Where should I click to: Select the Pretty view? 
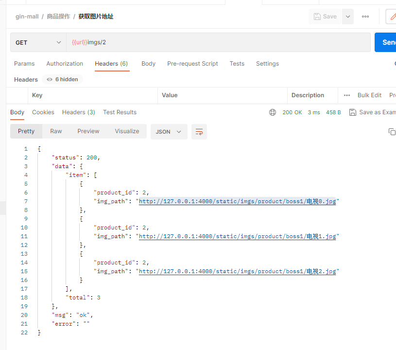point(26,131)
